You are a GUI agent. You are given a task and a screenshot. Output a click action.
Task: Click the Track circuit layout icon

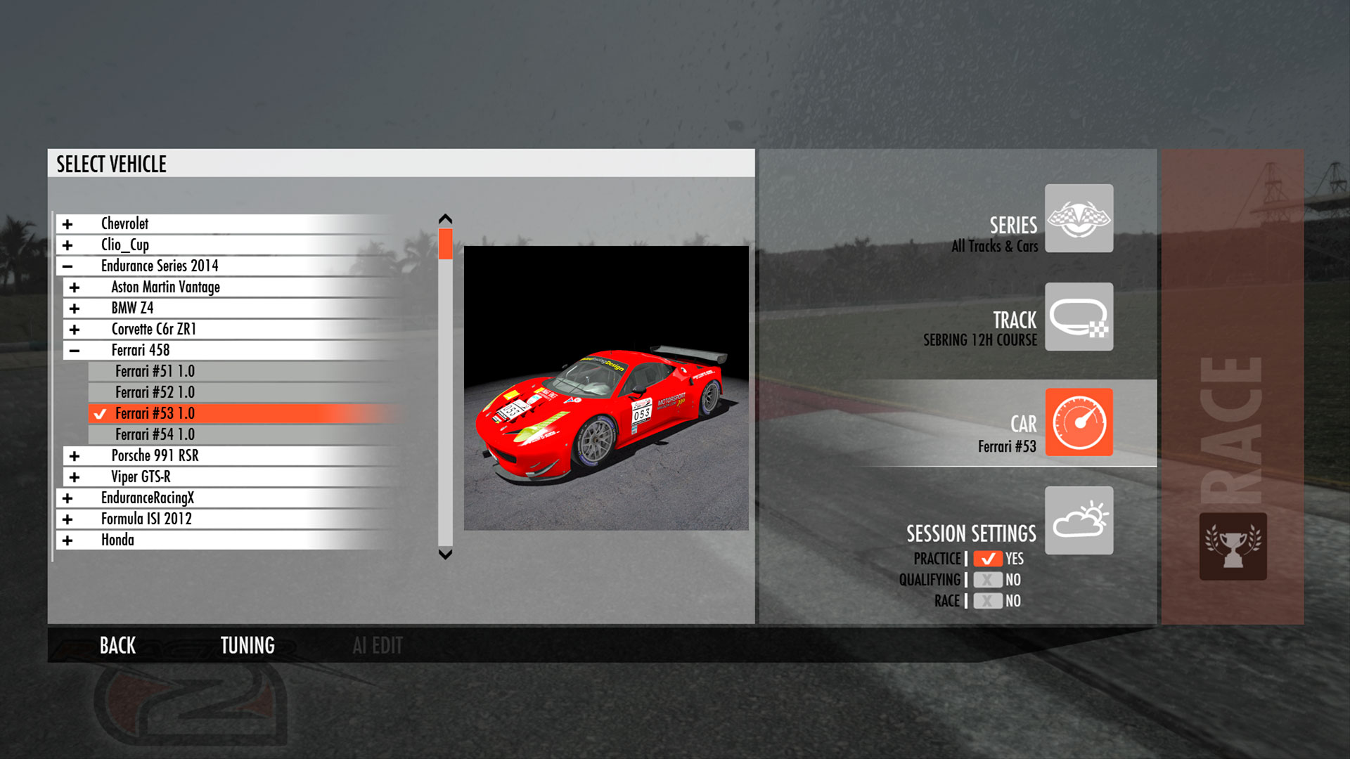pos(1079,317)
